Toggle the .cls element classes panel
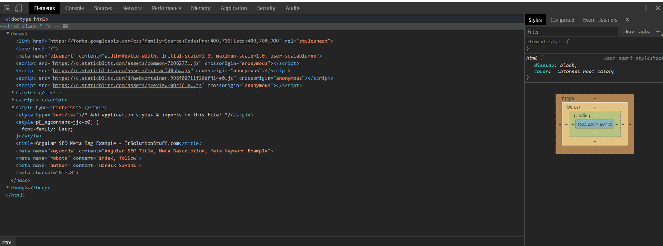Viewport: 663px width, 246px height. (x=644, y=32)
